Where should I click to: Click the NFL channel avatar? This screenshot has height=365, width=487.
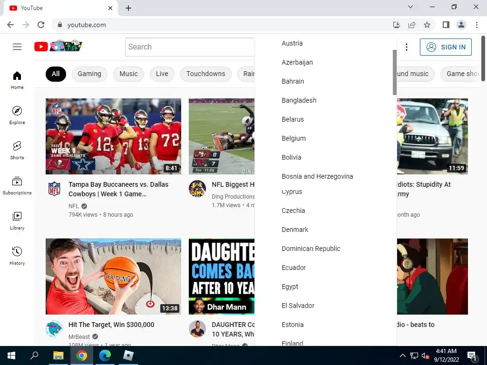pos(54,188)
